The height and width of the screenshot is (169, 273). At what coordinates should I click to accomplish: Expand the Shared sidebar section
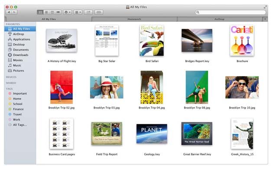11,83
